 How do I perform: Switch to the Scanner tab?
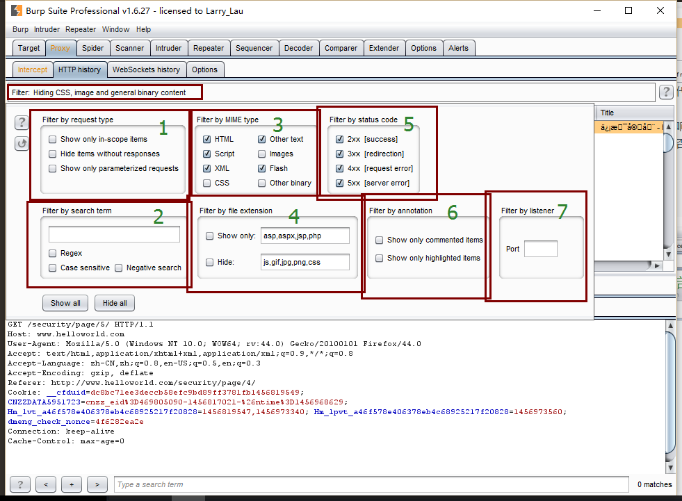pyautogui.click(x=129, y=48)
